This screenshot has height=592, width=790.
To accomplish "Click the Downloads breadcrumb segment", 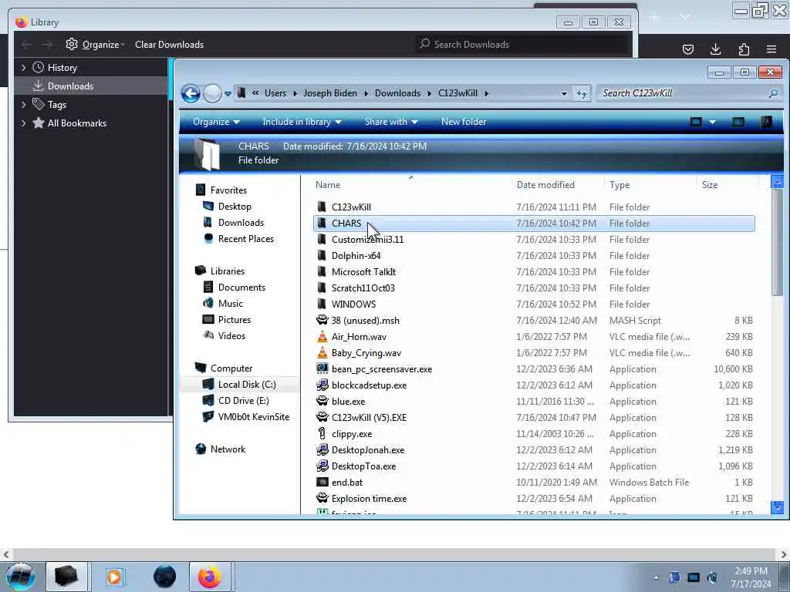I will click(397, 93).
